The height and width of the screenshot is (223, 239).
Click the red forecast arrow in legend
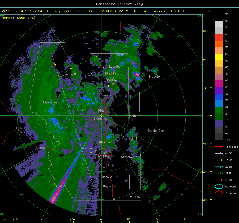click(219, 147)
